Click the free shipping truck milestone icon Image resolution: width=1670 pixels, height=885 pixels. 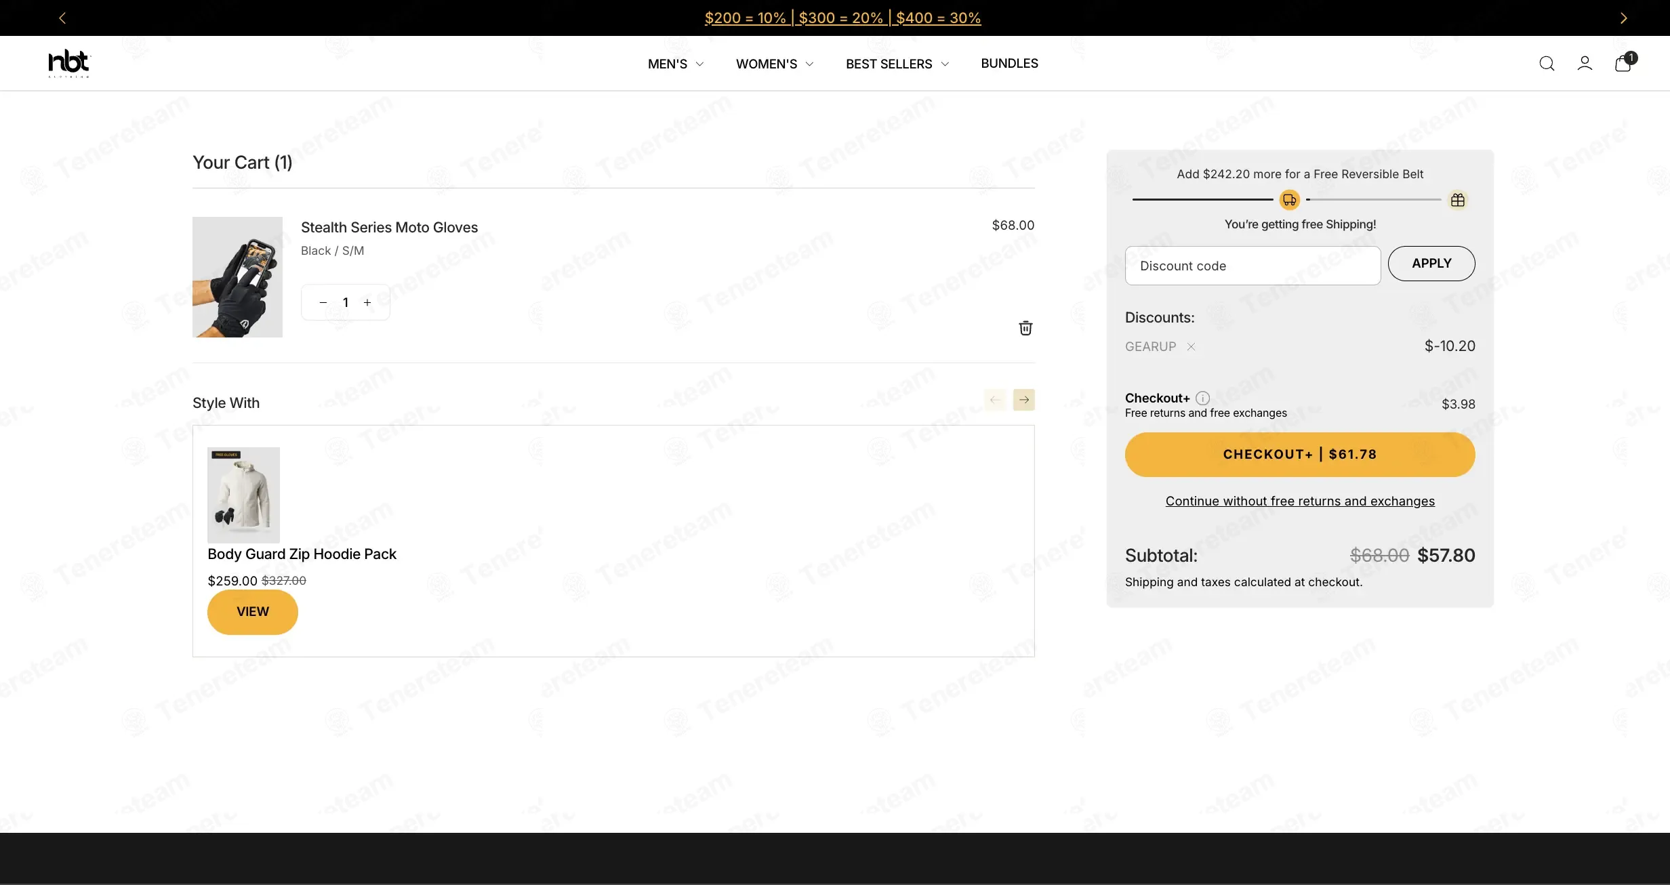click(x=1289, y=200)
